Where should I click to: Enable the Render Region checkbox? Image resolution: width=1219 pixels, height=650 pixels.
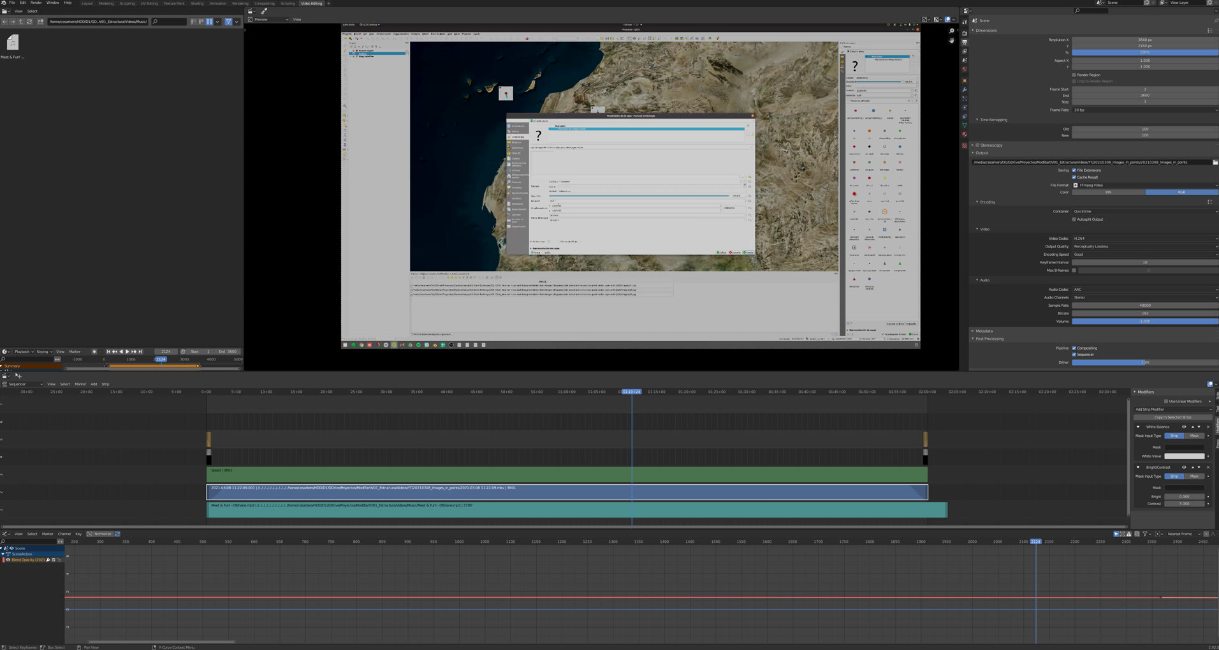coord(1074,75)
